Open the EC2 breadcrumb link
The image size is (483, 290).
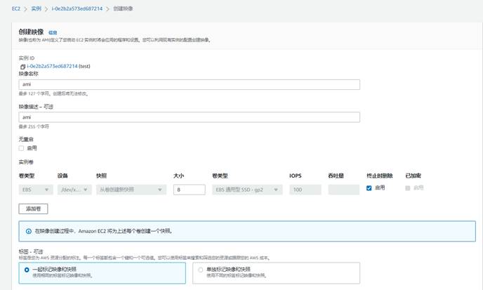click(x=16, y=8)
